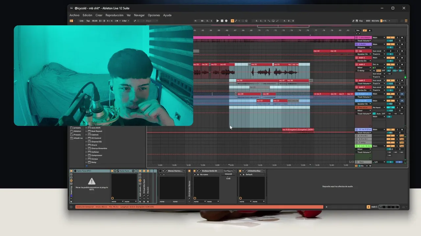This screenshot has height=236, width=421.
Task: Open the 'C-delay' control chooser
Action: pyautogui.click(x=364, y=70)
